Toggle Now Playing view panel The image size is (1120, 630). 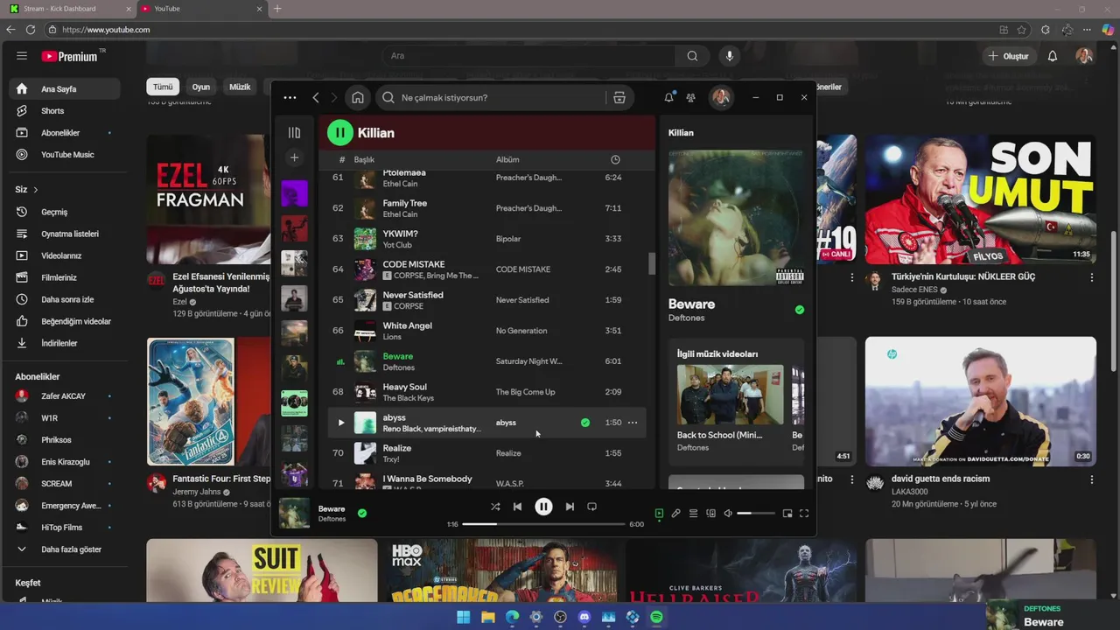pos(659,514)
